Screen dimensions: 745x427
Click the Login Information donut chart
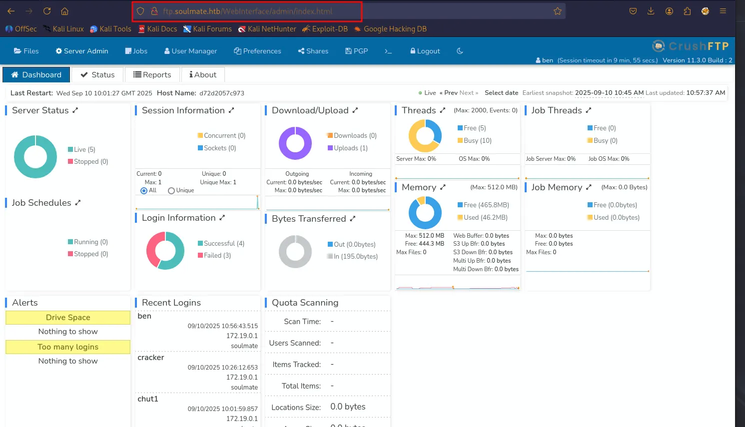pyautogui.click(x=165, y=251)
